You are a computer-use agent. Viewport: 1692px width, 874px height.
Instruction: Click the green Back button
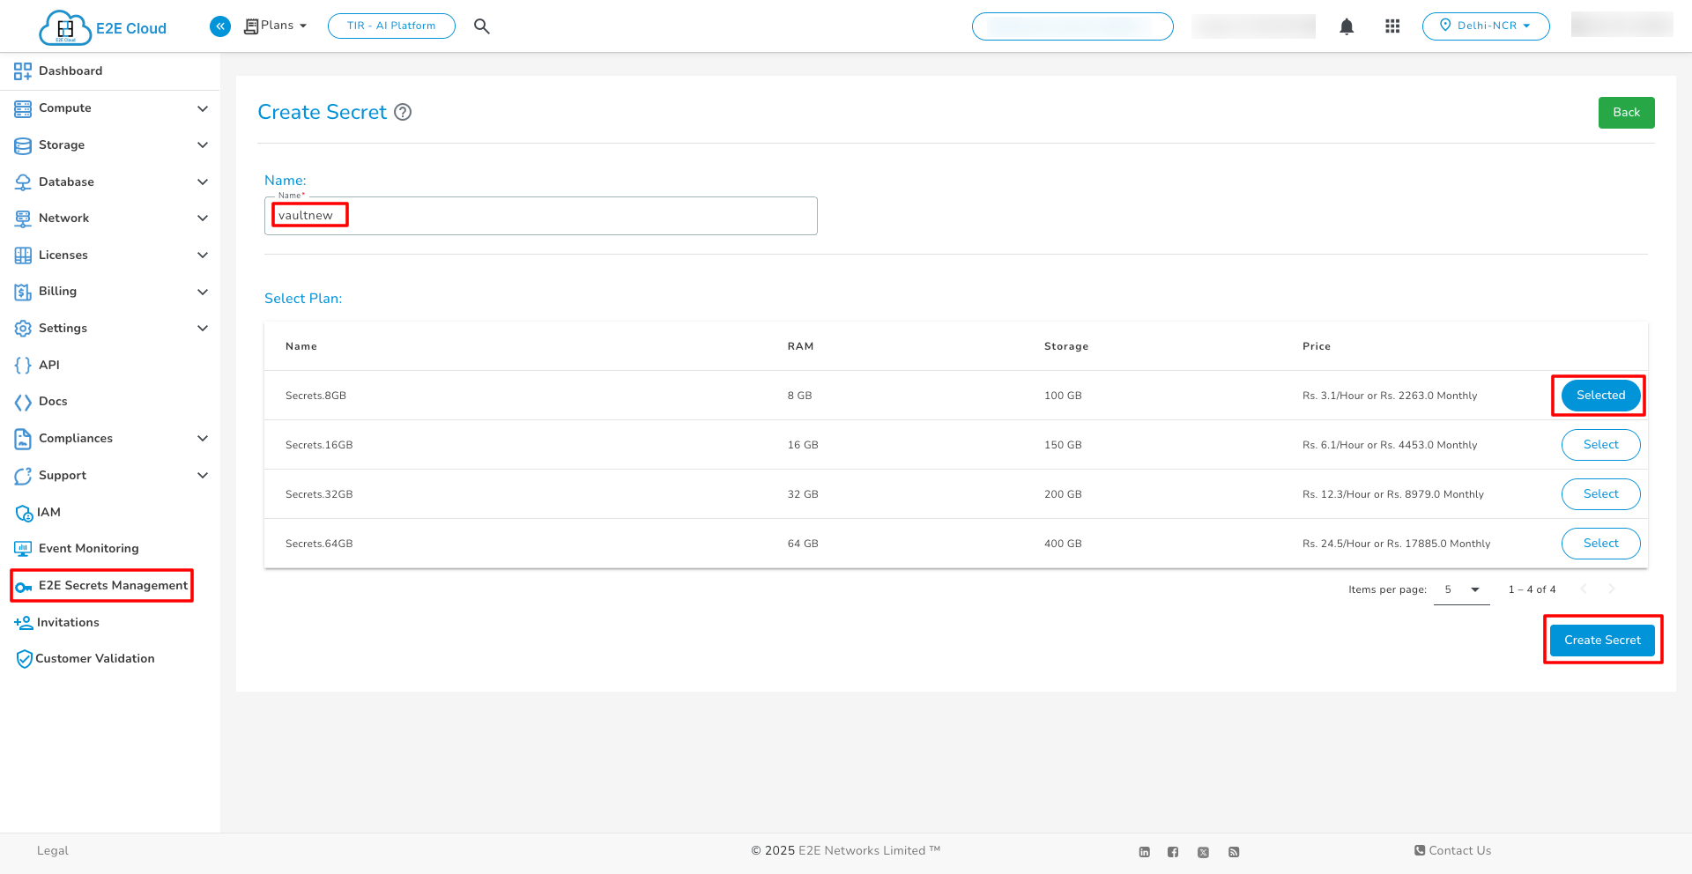point(1626,113)
